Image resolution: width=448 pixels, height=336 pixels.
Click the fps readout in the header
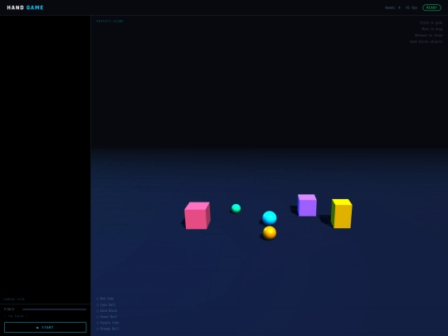(x=411, y=7)
